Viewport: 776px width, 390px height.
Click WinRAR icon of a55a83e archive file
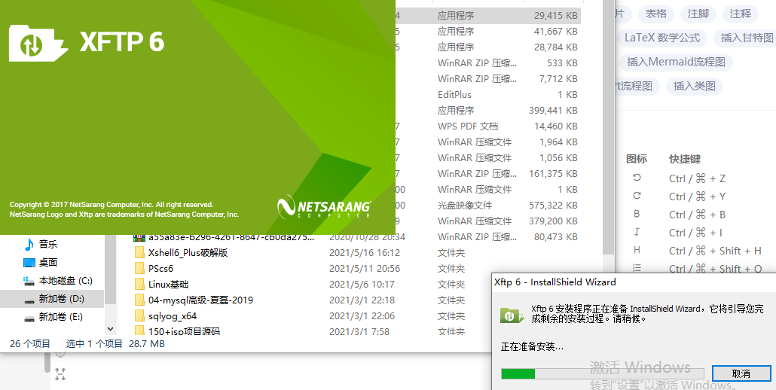pyautogui.click(x=139, y=237)
